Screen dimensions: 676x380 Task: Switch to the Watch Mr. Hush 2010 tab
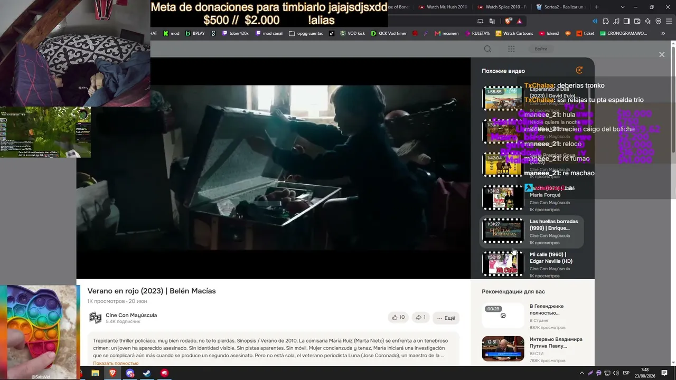(x=443, y=7)
